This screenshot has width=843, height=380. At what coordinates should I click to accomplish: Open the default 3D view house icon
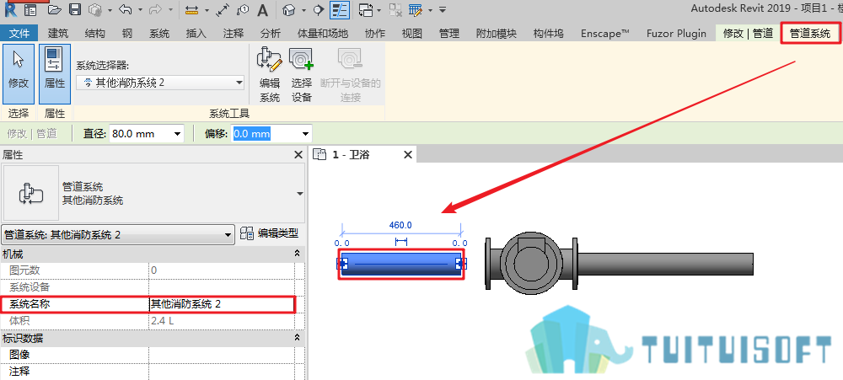coord(290,9)
